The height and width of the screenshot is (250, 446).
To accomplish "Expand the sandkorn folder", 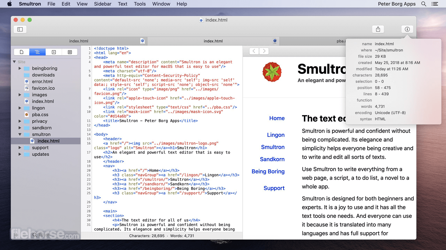I will point(20,128).
